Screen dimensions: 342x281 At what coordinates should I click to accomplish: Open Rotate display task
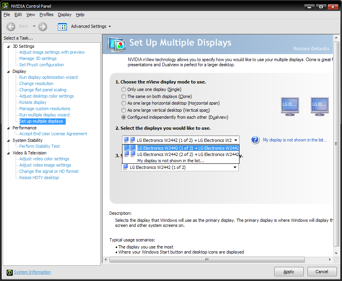click(33, 102)
